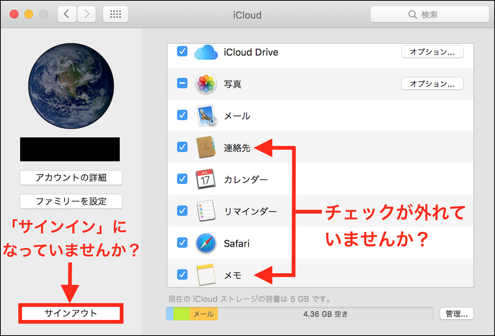Open iCloud Drive options (オプション...)
The image size is (495, 336).
(x=432, y=52)
